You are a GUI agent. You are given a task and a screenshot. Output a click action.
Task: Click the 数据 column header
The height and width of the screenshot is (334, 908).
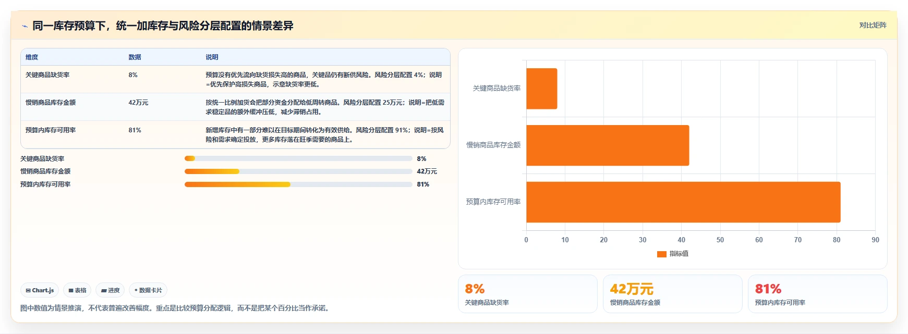[x=135, y=57]
